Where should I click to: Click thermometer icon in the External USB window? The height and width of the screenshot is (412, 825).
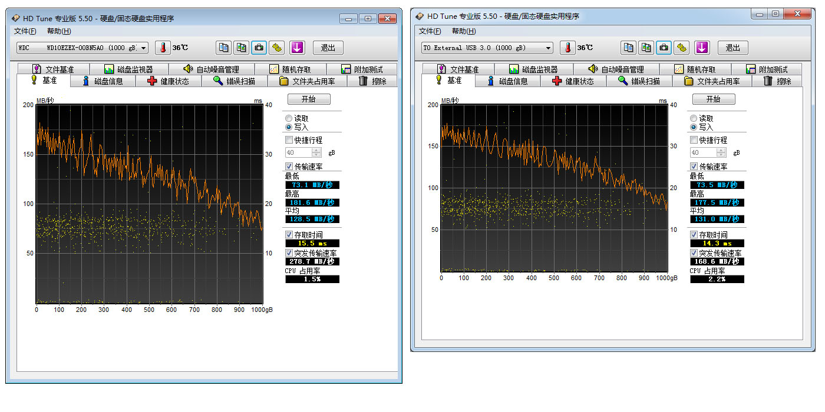[x=567, y=48]
